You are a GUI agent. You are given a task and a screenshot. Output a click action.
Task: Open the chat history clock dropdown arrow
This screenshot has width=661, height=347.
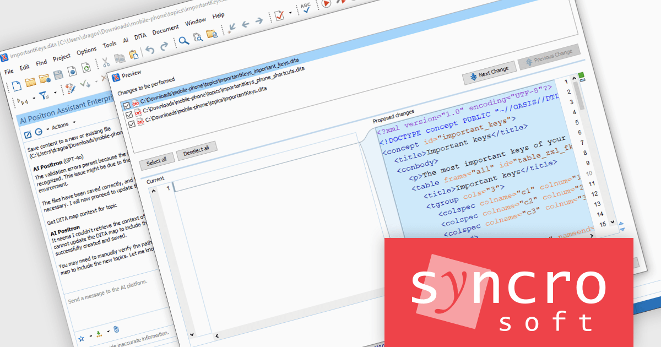(47, 129)
